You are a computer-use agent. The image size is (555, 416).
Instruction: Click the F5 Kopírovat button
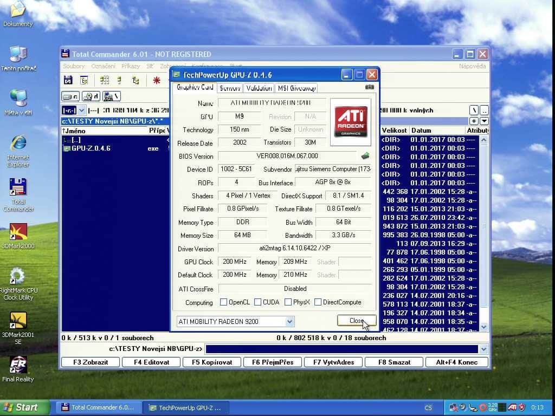click(x=212, y=362)
